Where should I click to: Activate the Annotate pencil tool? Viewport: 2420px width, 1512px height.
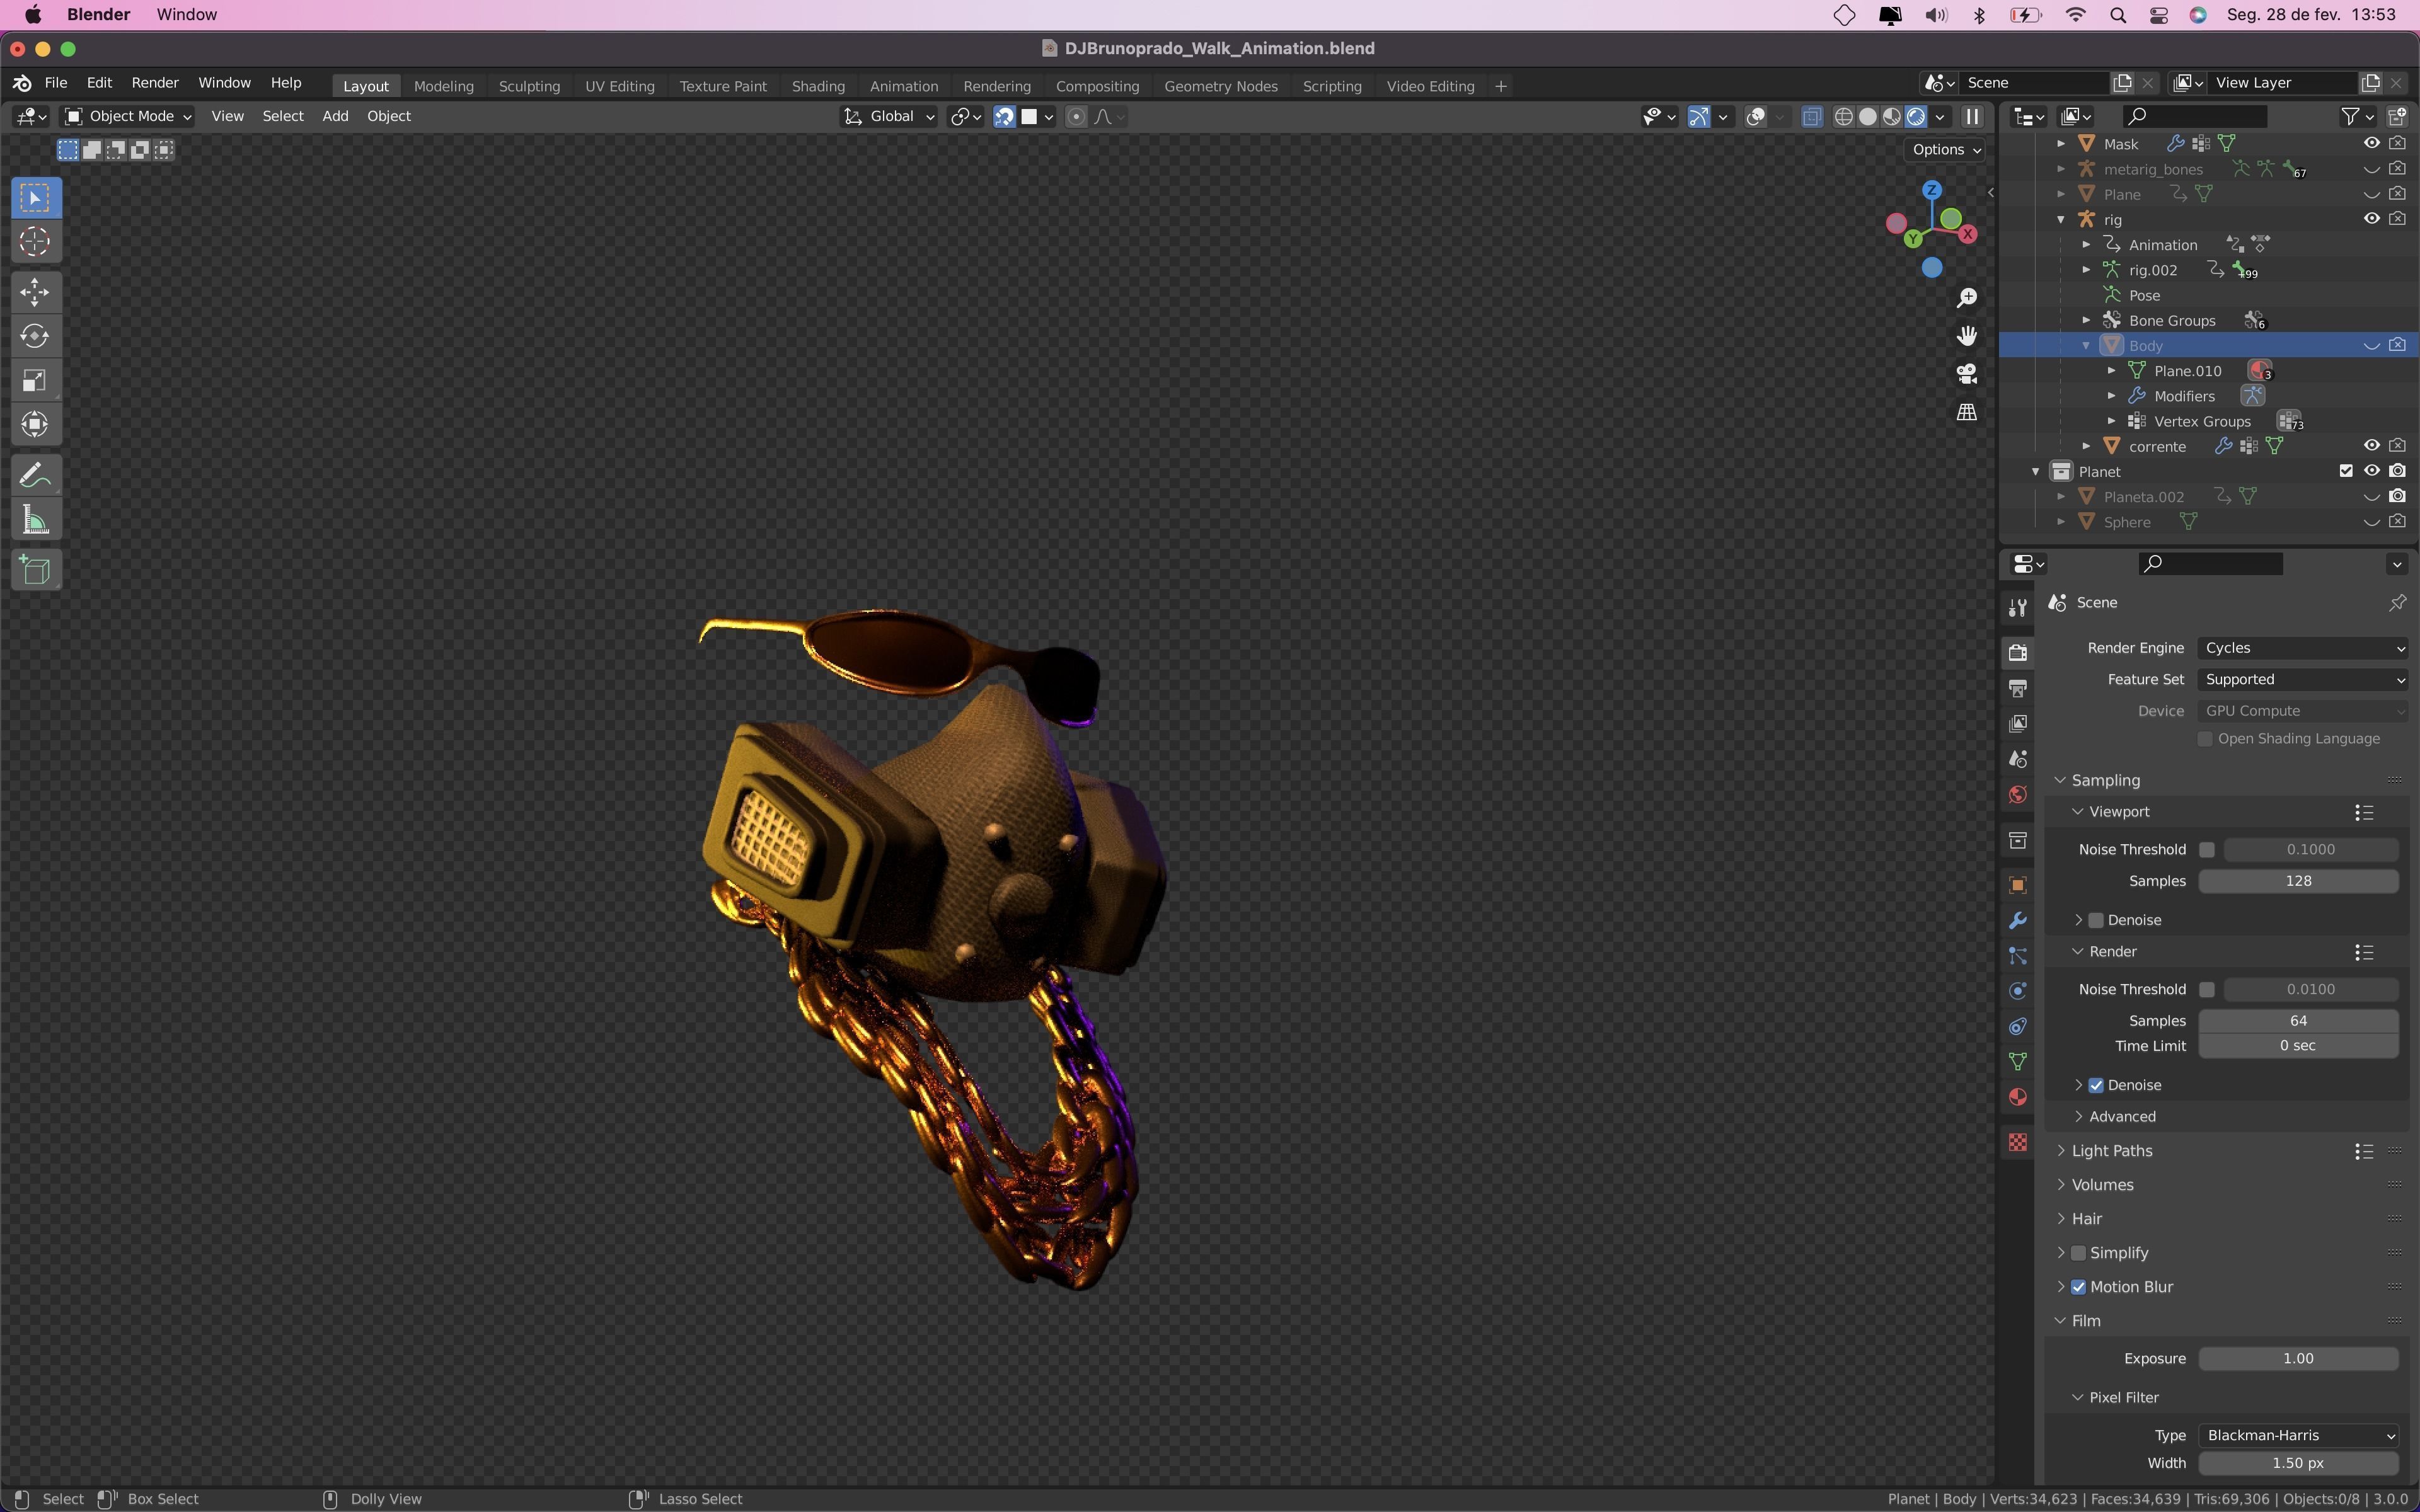[35, 475]
